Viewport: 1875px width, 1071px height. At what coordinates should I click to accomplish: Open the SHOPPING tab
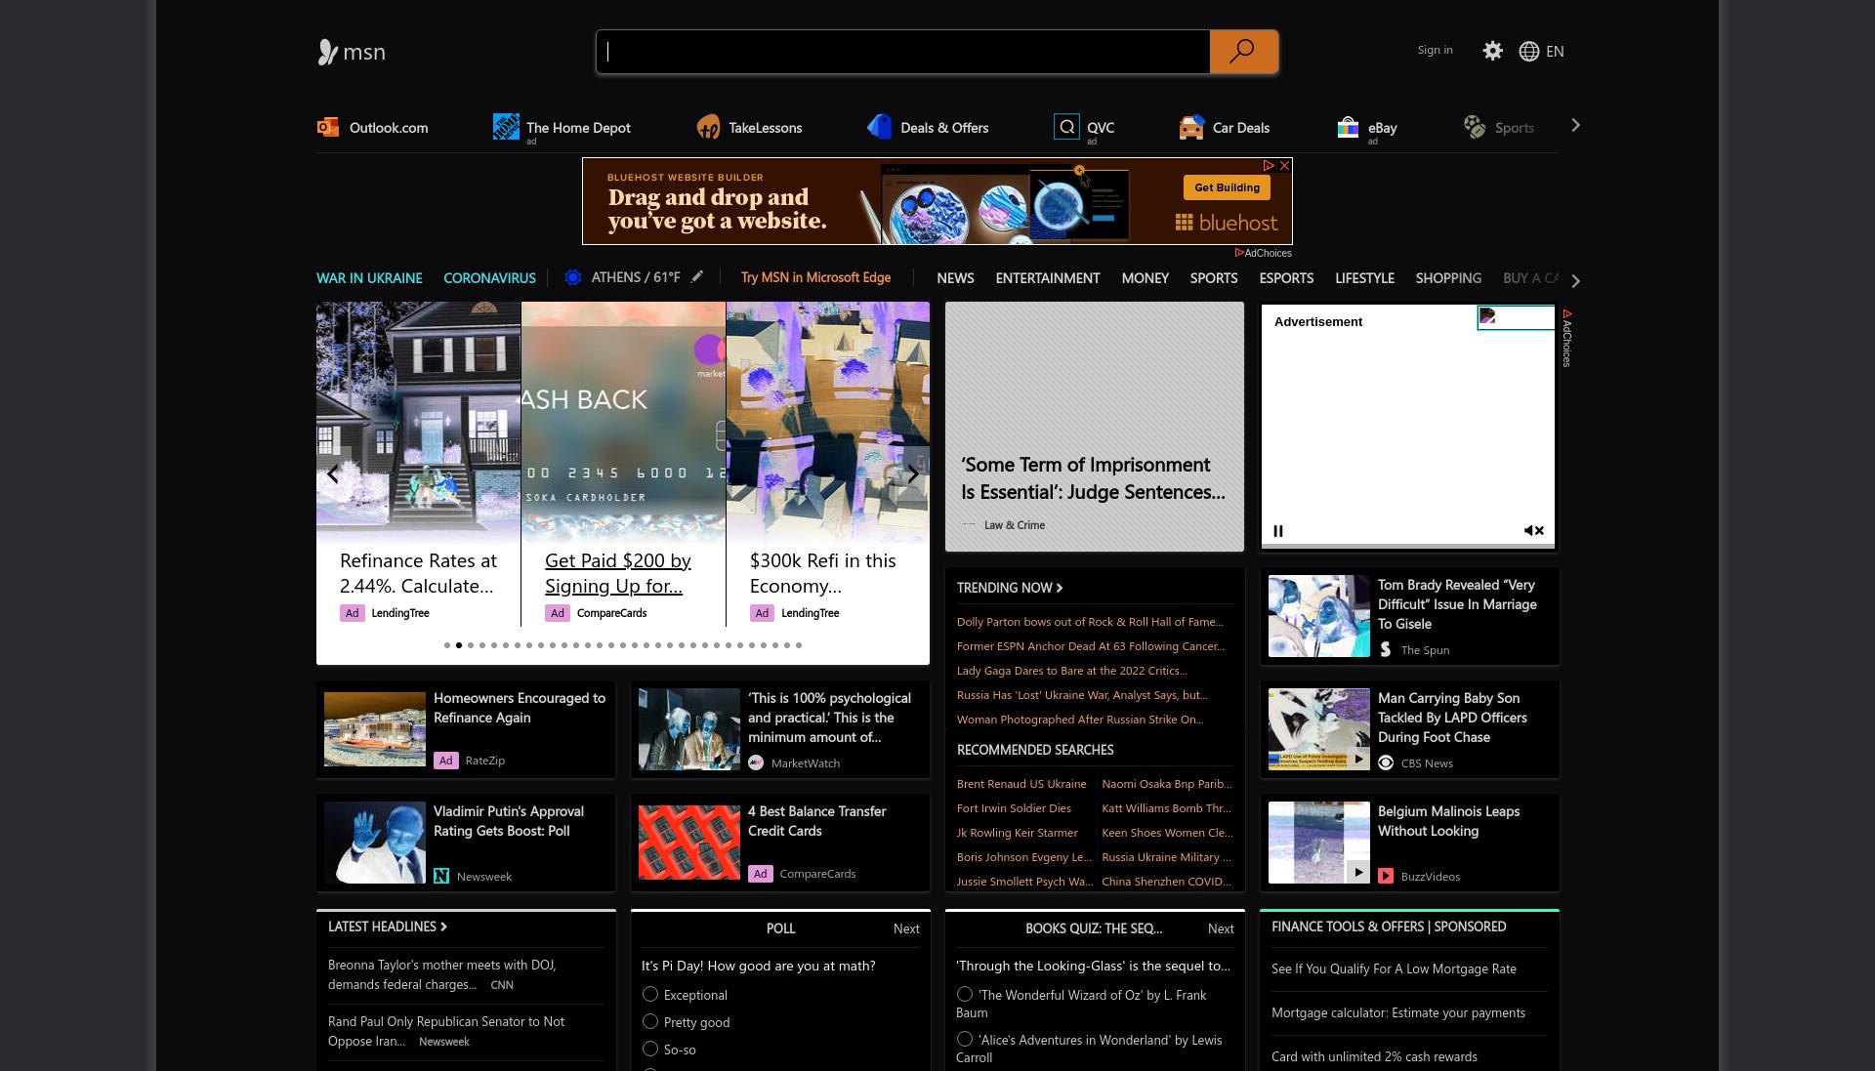[1448, 278]
